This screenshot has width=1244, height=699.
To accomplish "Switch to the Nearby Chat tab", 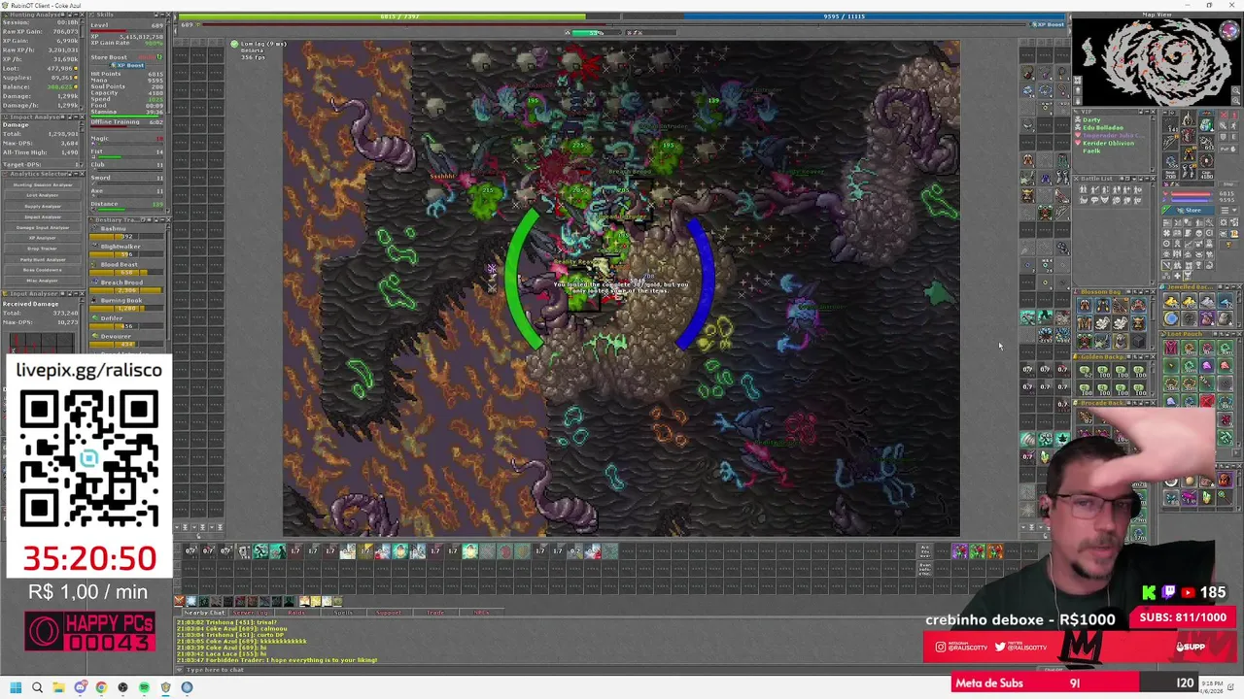I will [203, 613].
